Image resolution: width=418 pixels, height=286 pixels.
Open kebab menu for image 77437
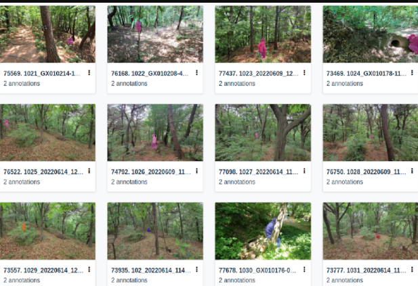[x=304, y=72]
